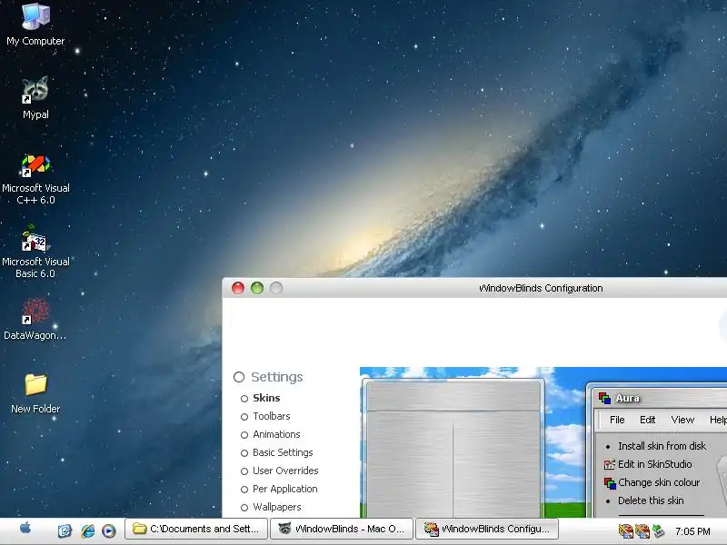The image size is (727, 545).
Task: Open the Apple start menu button
Action: click(25, 529)
